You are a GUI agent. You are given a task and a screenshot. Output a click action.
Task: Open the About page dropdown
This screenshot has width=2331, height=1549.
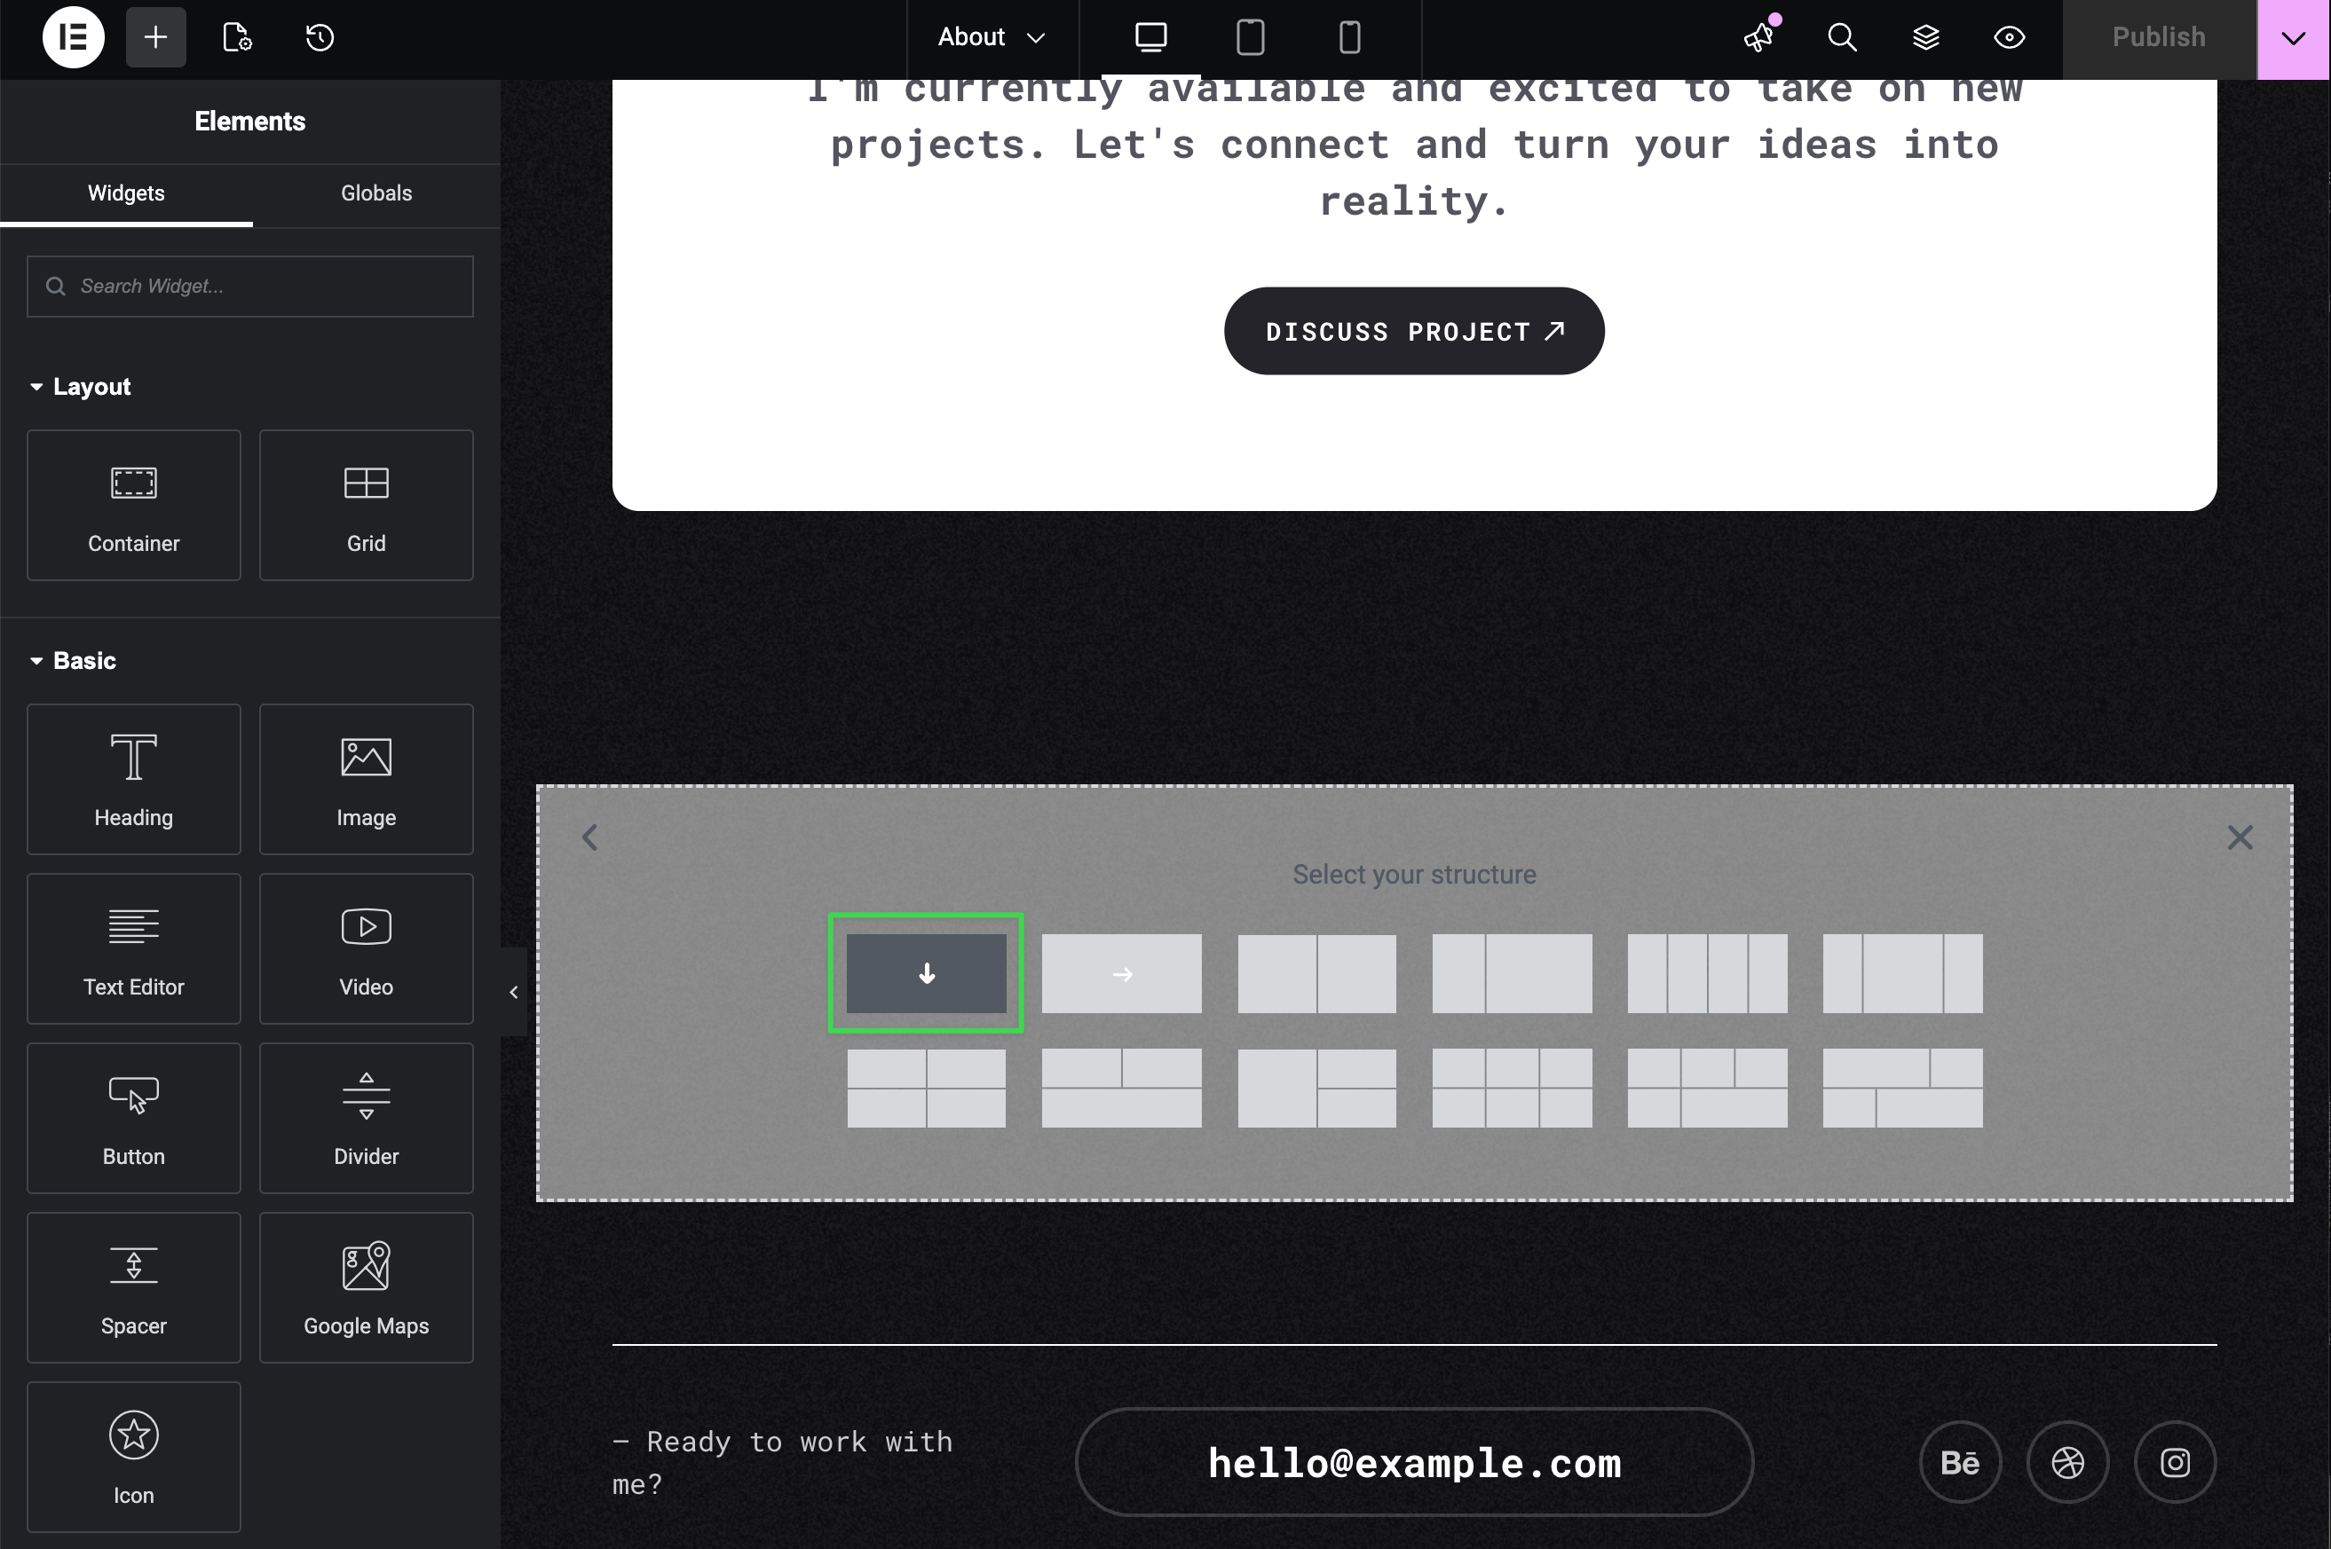[x=992, y=37]
